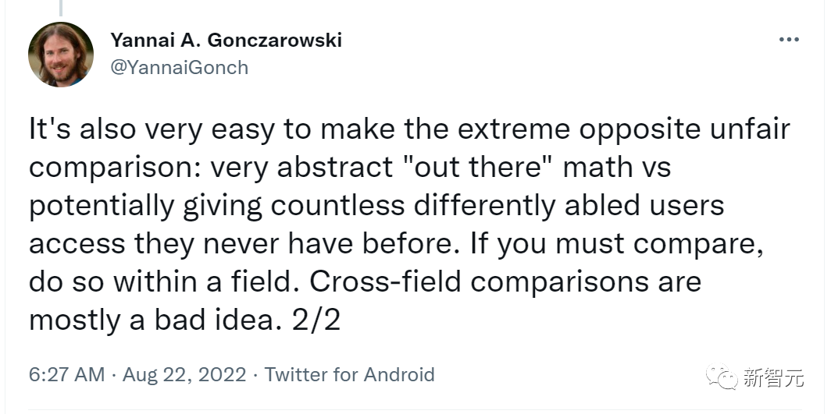831x414 pixels.
Task: Click the WeChat logo watermark icon
Action: (x=721, y=377)
